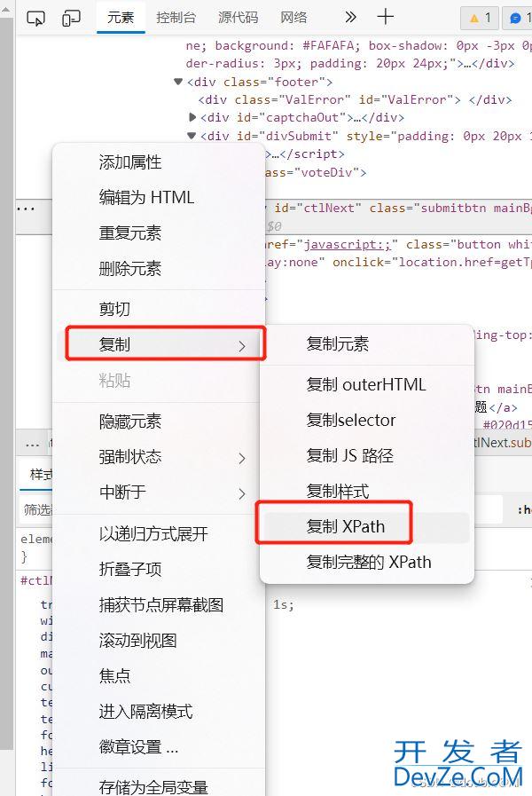Image resolution: width=532 pixels, height=796 pixels.
Task: Click the breadcrumb ellipsis above styles pane
Action: click(x=33, y=445)
